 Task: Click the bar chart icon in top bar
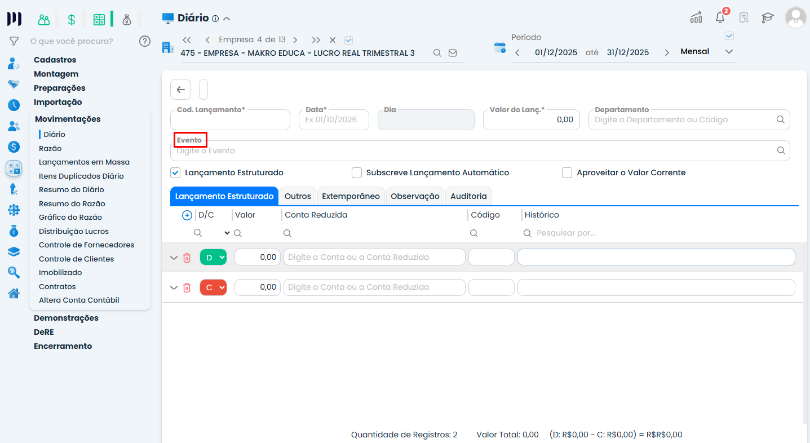click(x=696, y=17)
